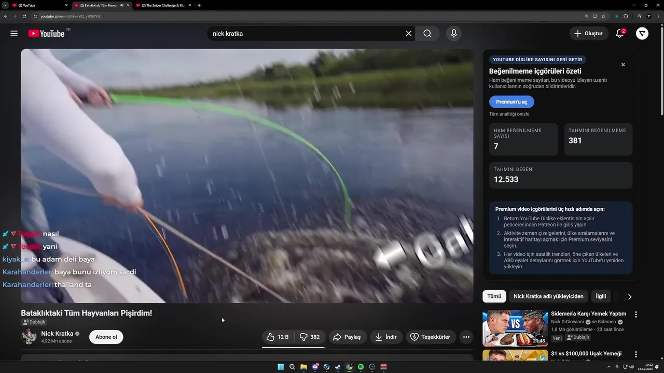Open the account avatar menu
This screenshot has width=664, height=373.
point(642,34)
